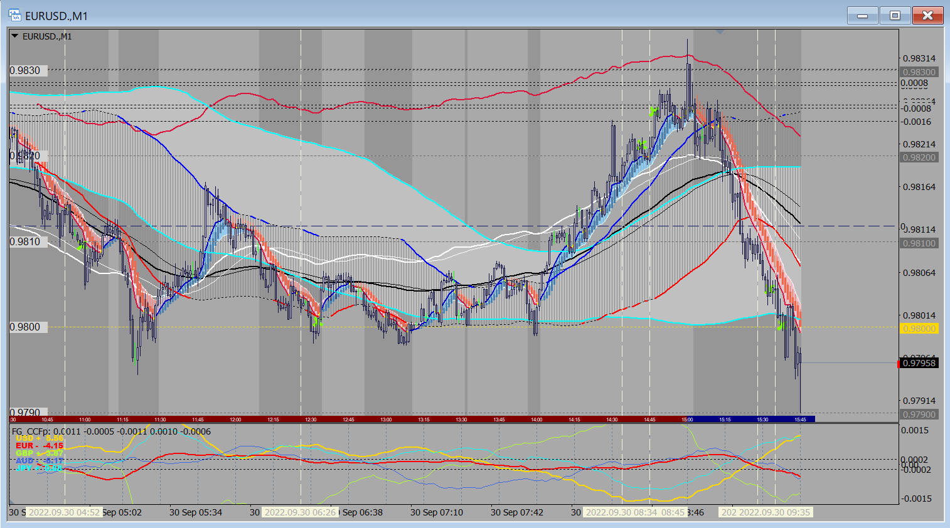Click the chart window icon in the title bar

[14, 16]
